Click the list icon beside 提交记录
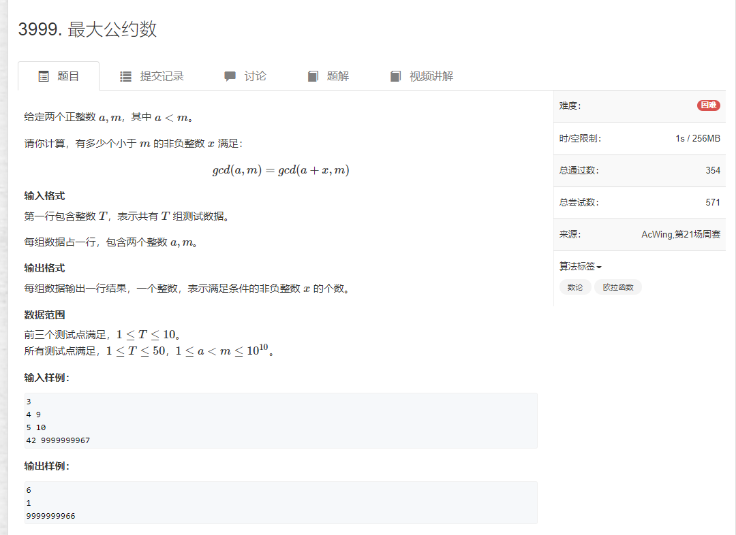 tap(125, 76)
